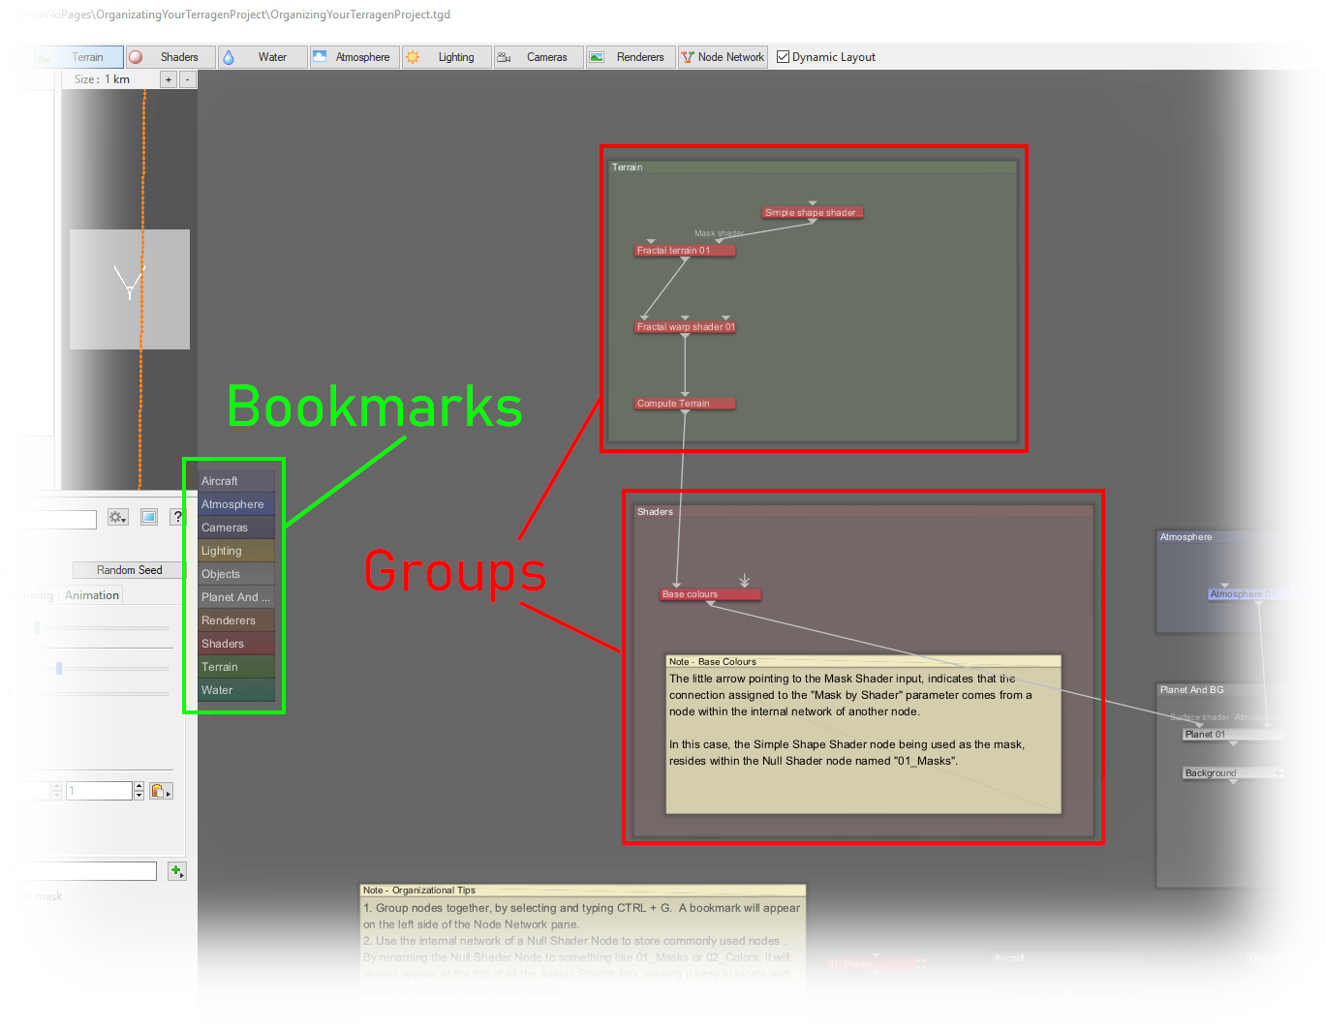Click the Planet And BG group title

coord(1191,689)
